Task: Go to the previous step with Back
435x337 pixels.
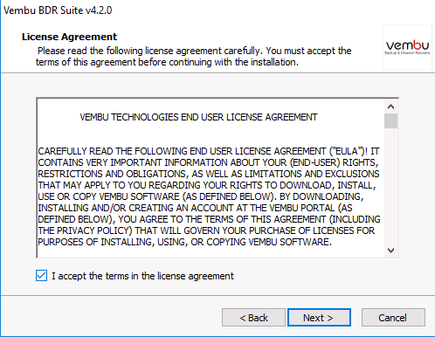Action: point(253,318)
